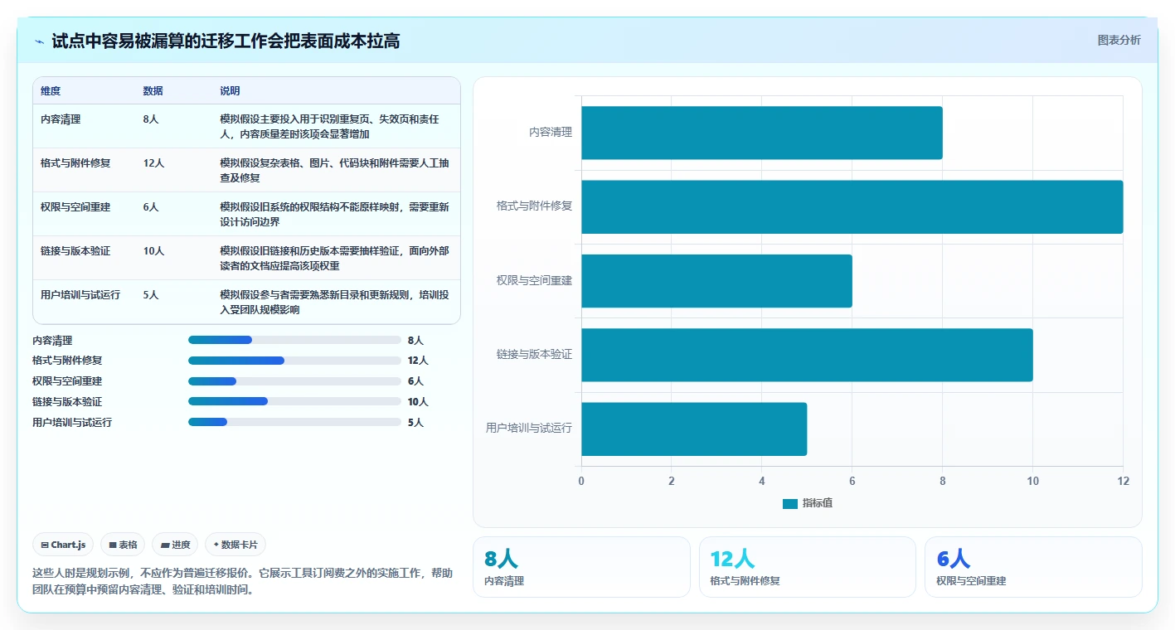Select the 表格 tag chip

(x=123, y=545)
